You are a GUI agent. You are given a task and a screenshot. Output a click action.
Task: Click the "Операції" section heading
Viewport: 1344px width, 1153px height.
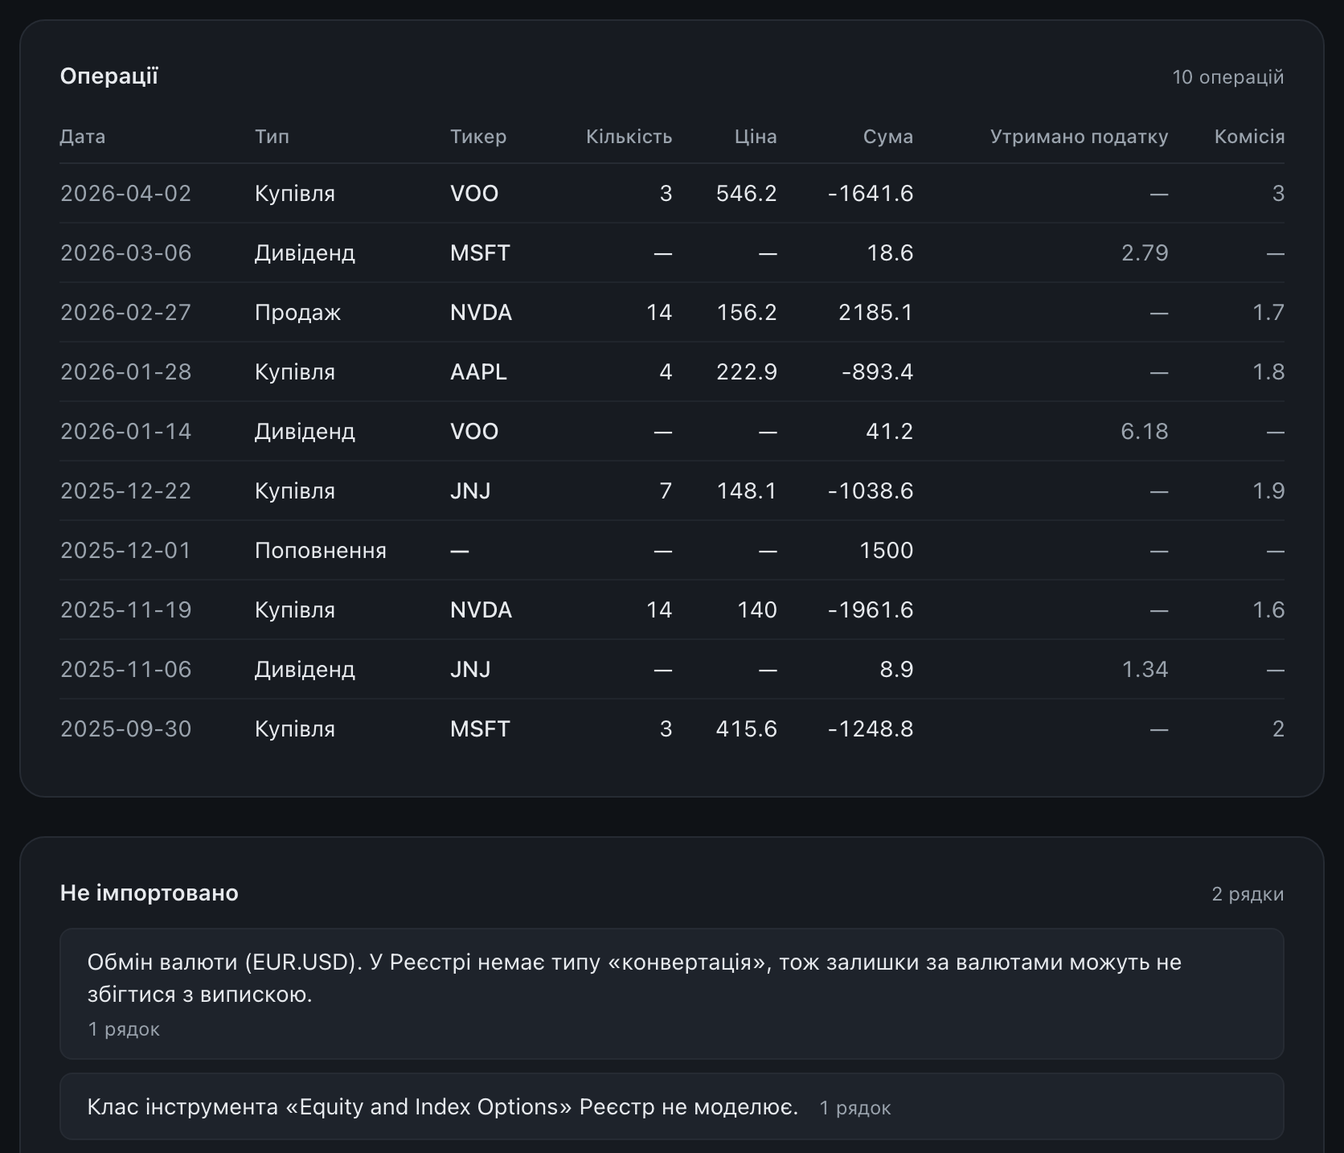109,76
